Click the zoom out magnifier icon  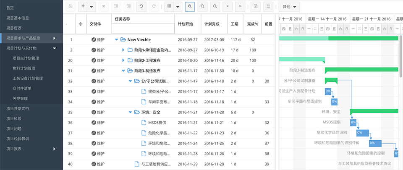click(x=202, y=6)
